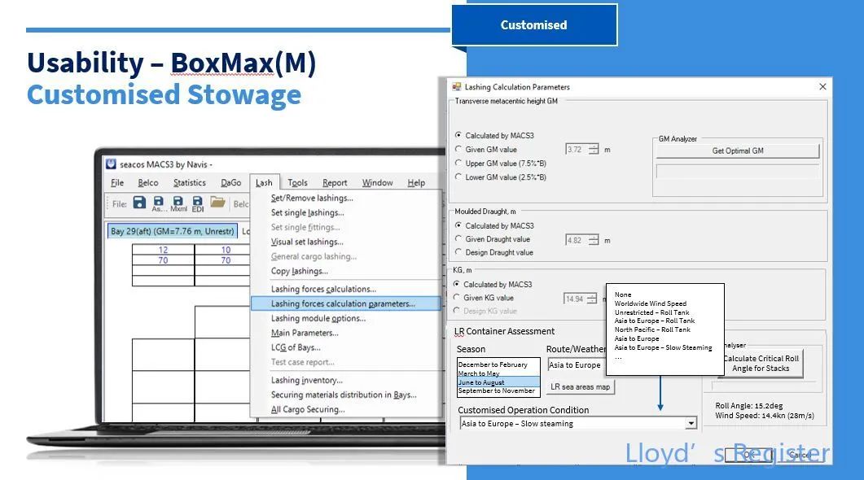Close the Lashing Calculation Parameters dialog
864x480 pixels.
pyautogui.click(x=822, y=86)
